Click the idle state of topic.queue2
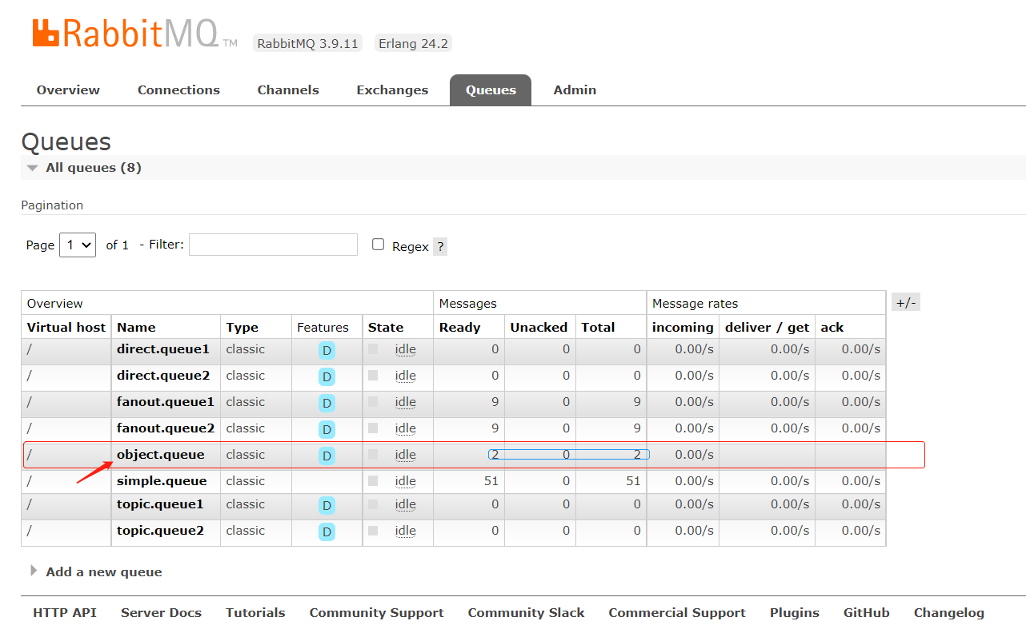 pos(405,531)
